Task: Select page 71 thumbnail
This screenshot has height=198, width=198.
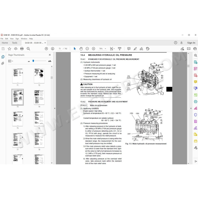Action: point(18,76)
